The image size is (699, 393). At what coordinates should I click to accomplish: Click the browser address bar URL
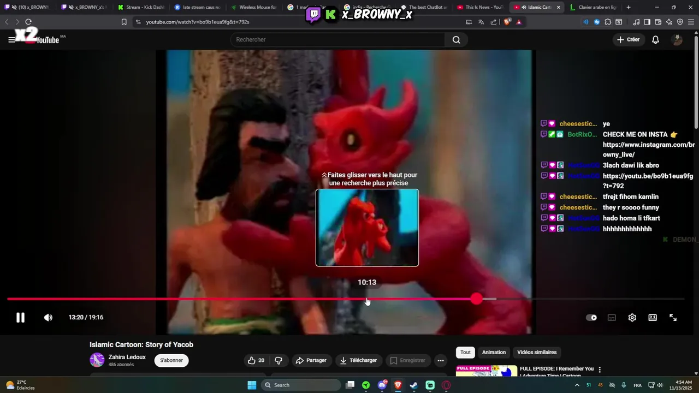click(x=198, y=22)
